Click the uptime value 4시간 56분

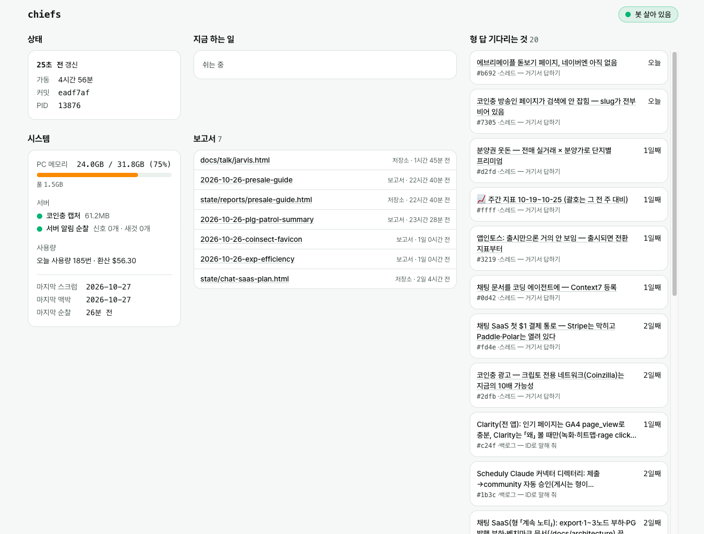[75, 80]
